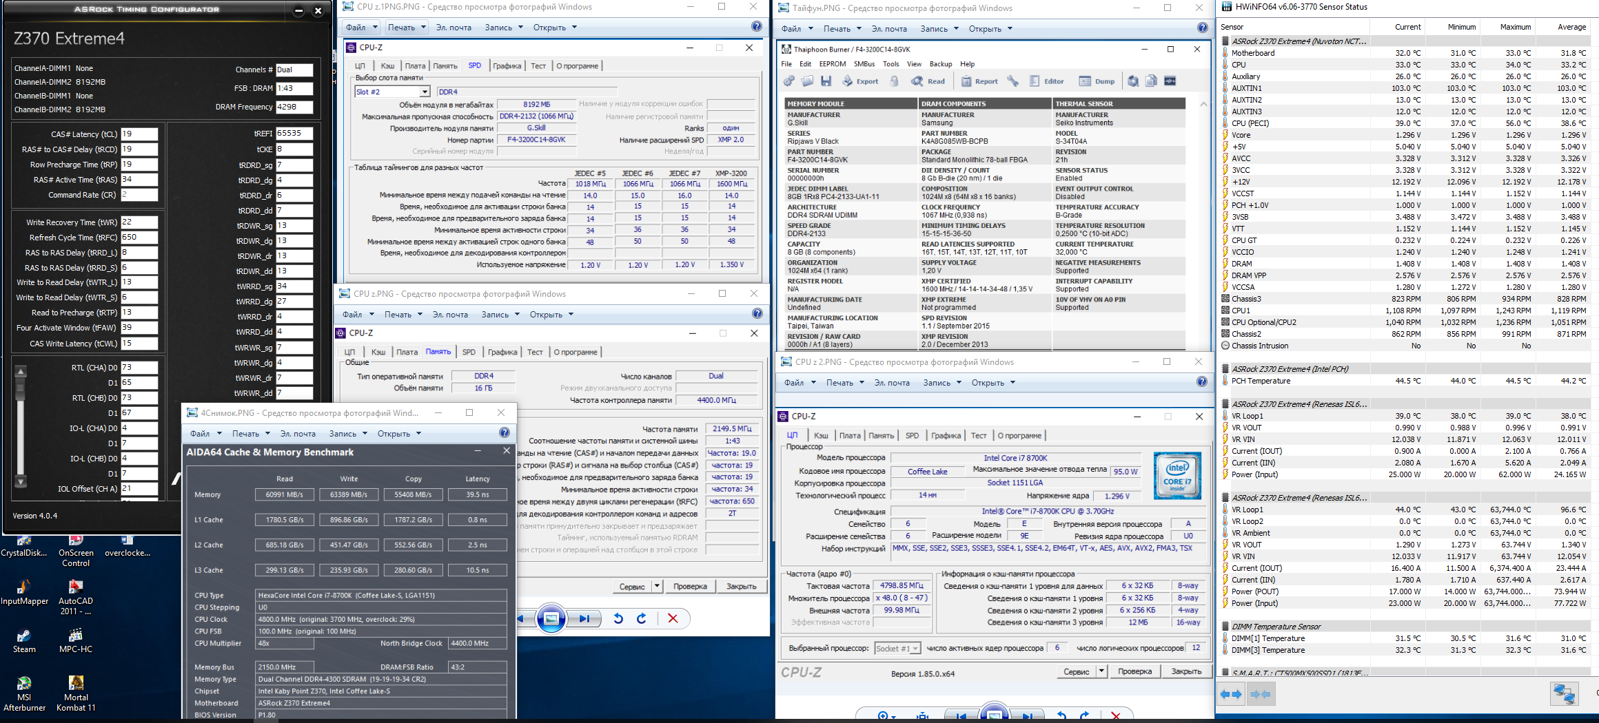Click the help icon in Тайфун.PNG viewer
The height and width of the screenshot is (723, 1599).
coord(1202,28)
